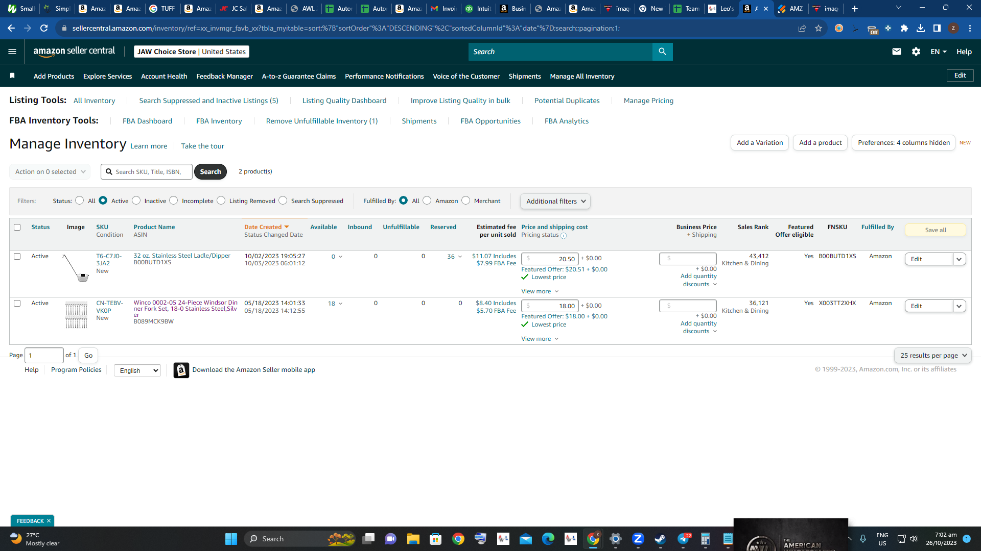The width and height of the screenshot is (981, 551).
Task: Open Chrome downloads icon
Action: pos(921,29)
